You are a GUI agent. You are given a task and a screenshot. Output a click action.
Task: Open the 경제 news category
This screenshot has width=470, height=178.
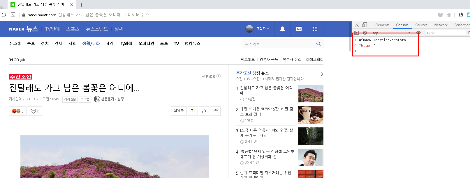click(59, 44)
